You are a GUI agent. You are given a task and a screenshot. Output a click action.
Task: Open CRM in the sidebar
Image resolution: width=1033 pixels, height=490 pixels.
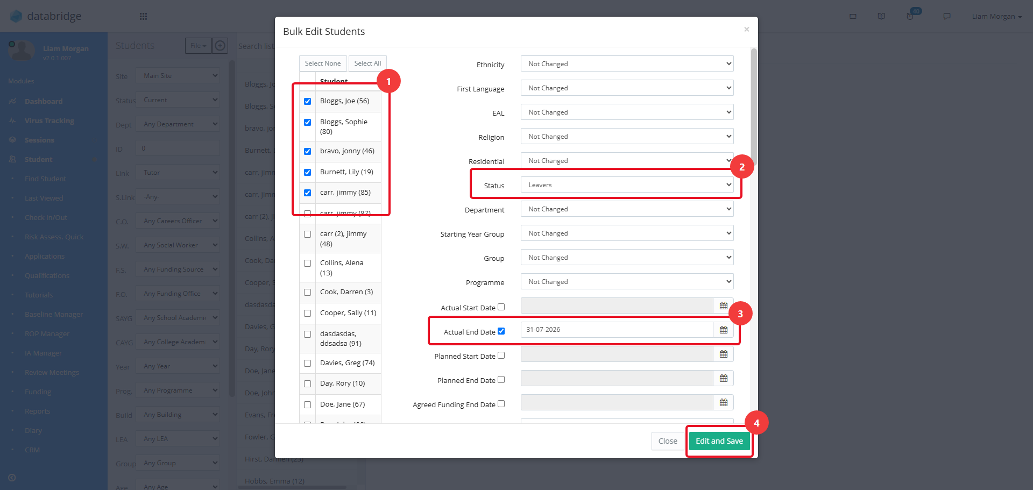(32, 450)
